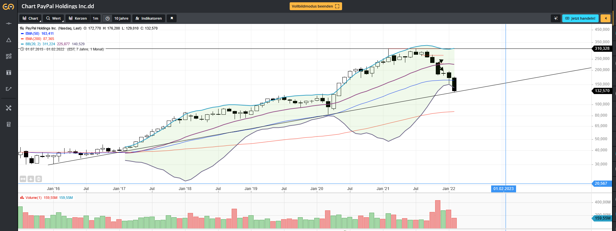Open the Chart dropdown menu
616x231 pixels.
(30, 18)
